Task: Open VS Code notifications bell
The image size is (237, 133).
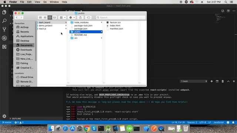Action: [x=233, y=122]
